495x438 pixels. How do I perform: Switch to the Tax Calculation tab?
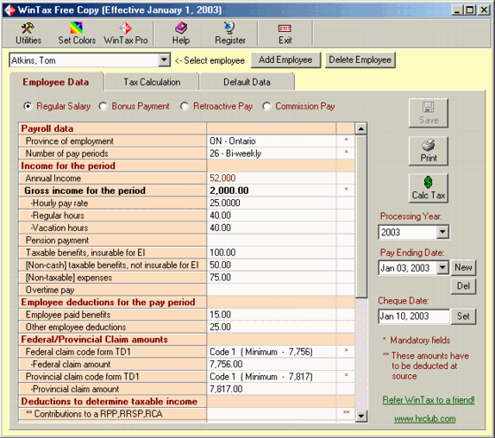click(152, 82)
